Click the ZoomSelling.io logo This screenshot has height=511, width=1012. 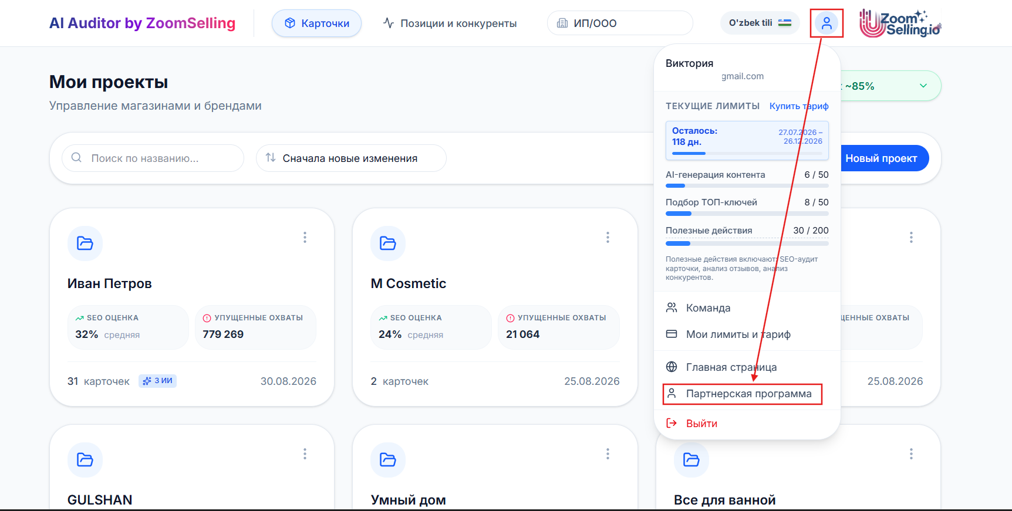tap(900, 23)
